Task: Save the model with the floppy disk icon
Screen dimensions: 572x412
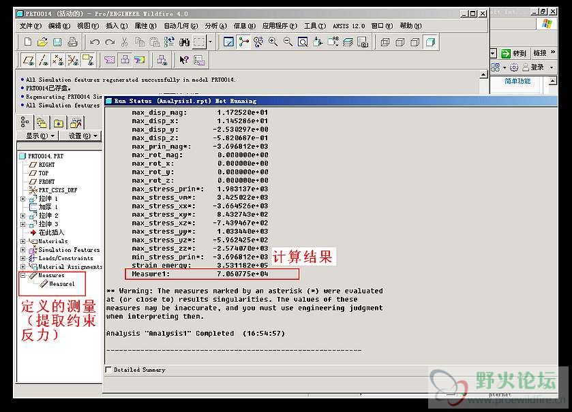Action: point(57,42)
